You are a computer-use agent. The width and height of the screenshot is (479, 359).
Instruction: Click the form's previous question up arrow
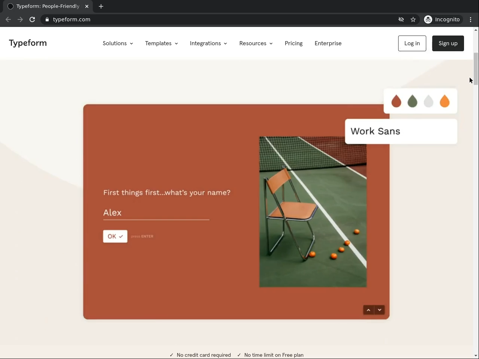tap(369, 310)
